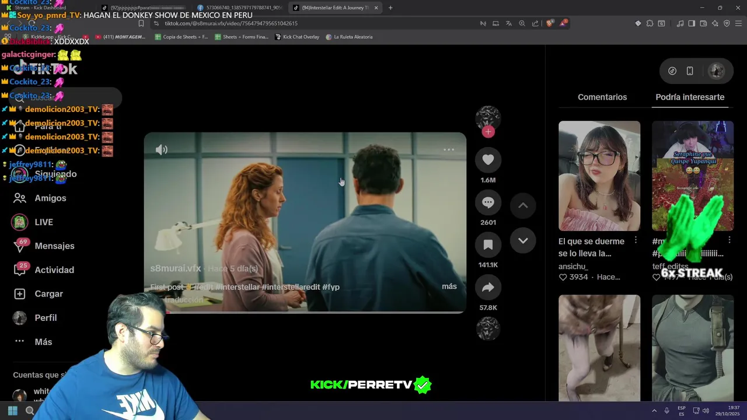
Task: Open options for ansichu_ video card
Action: (x=636, y=240)
